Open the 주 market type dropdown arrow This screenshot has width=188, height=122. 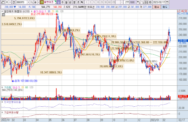[10, 2]
